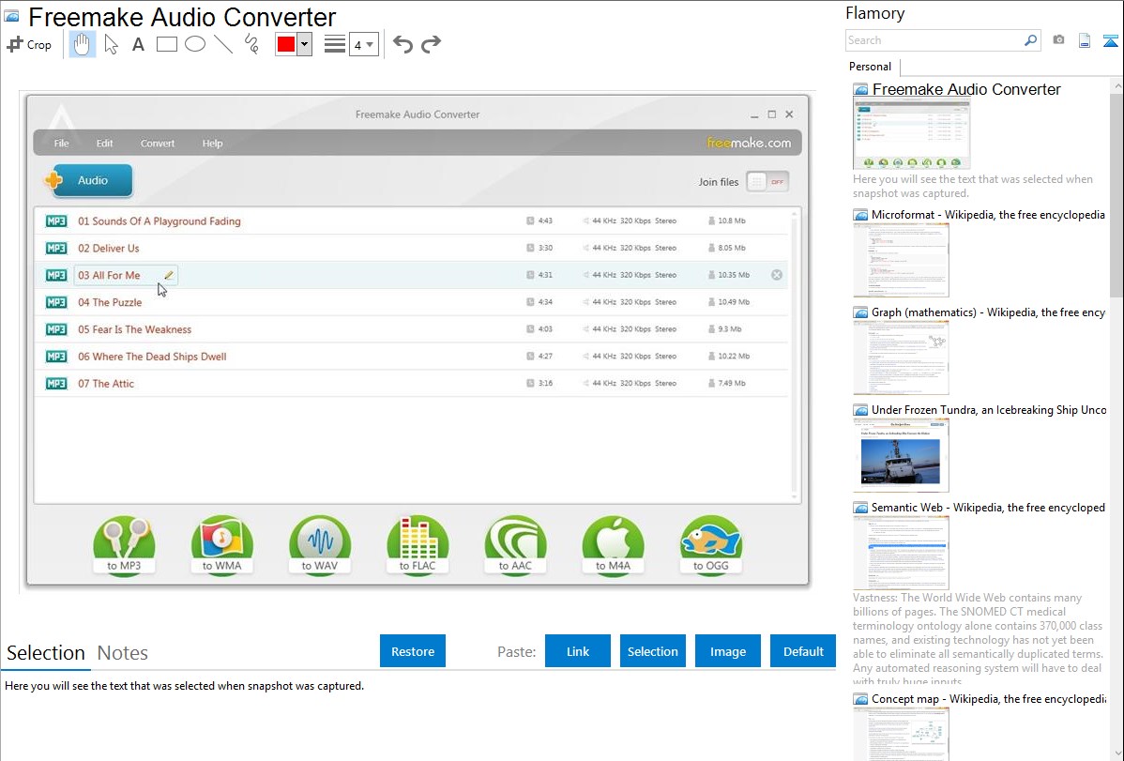The image size is (1124, 761).
Task: Choose the to M4A apple icon
Action: pos(613,545)
